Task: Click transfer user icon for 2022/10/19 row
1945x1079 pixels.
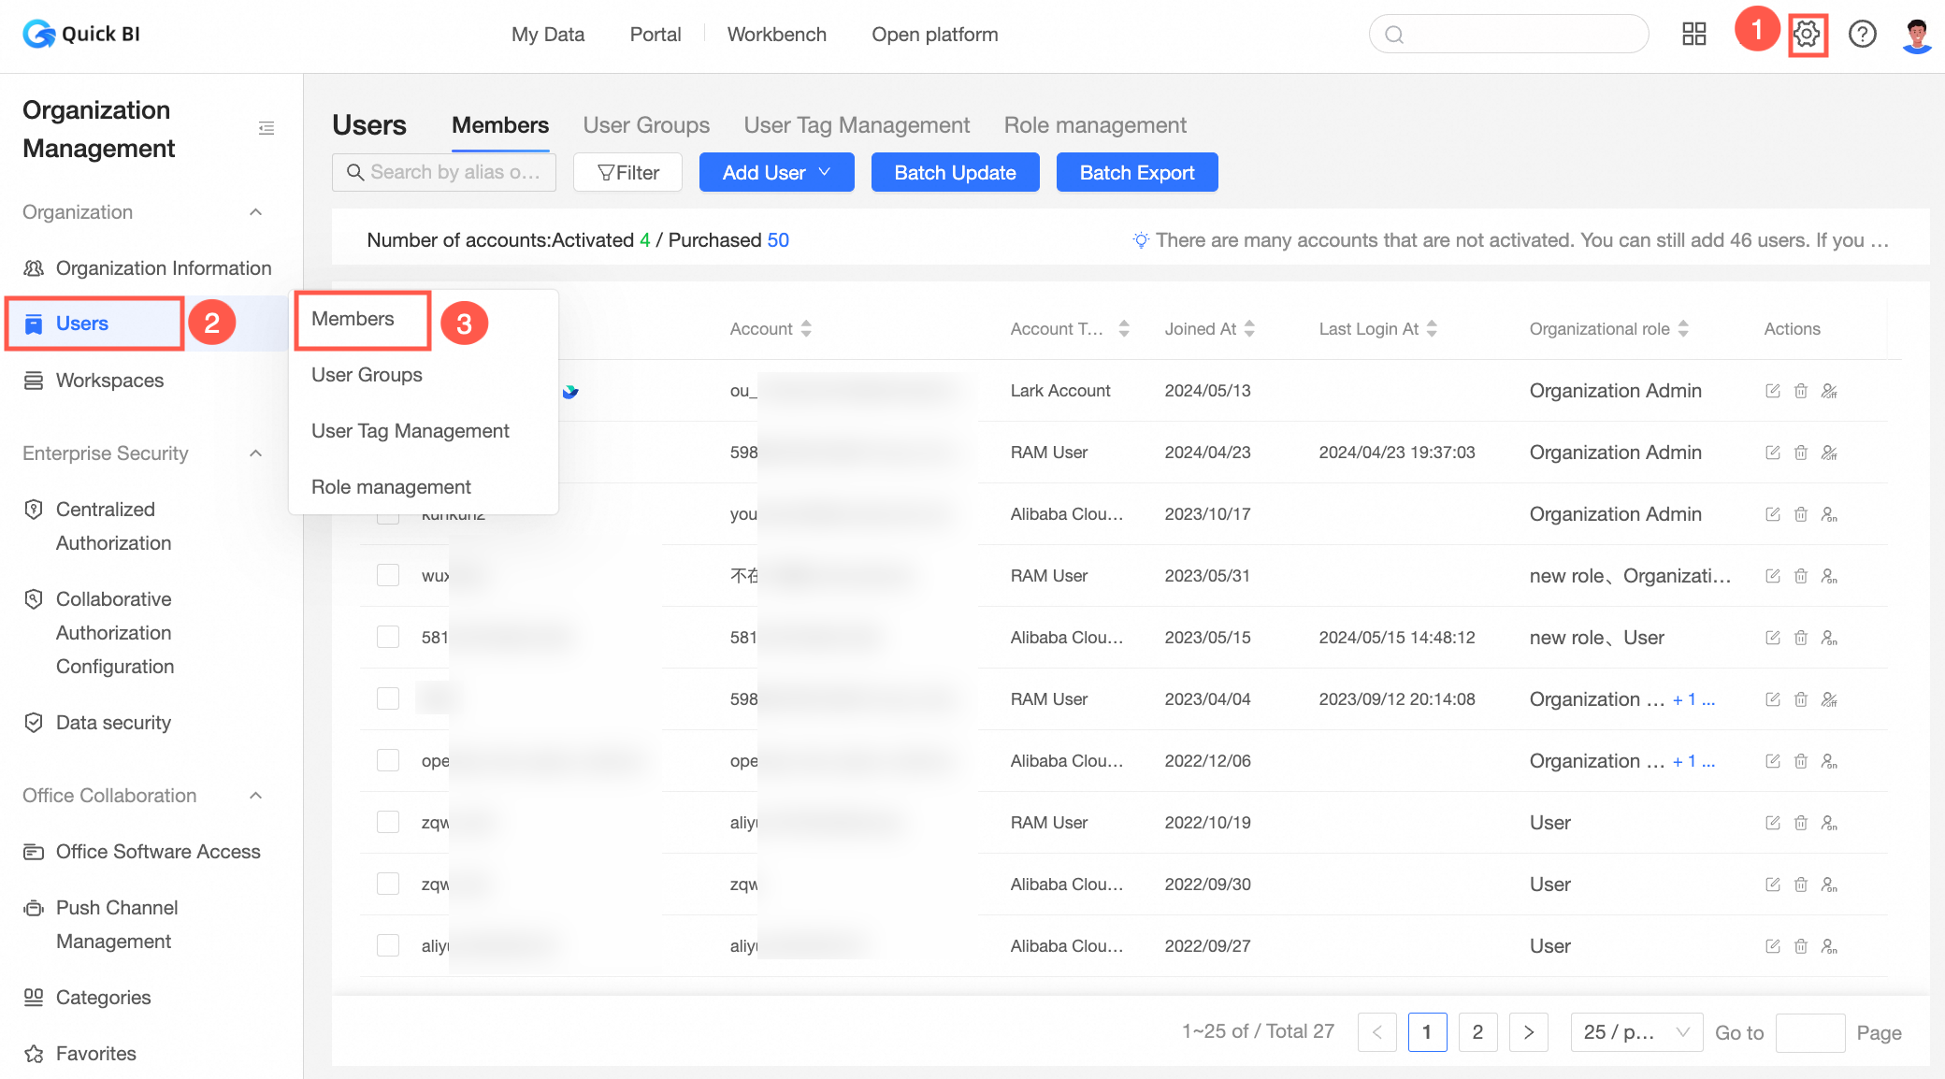Action: point(1829,823)
